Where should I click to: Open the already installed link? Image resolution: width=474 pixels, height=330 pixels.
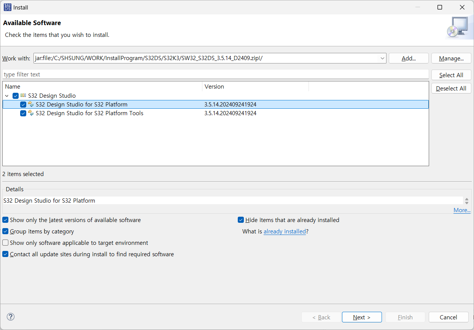pyautogui.click(x=285, y=231)
